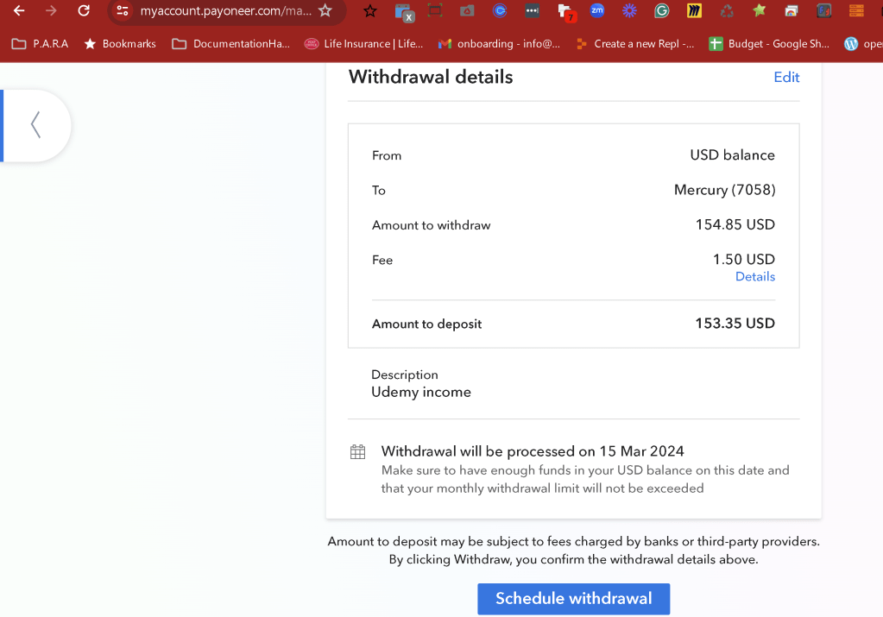
Task: Reload the Payoneer page
Action: tap(84, 10)
